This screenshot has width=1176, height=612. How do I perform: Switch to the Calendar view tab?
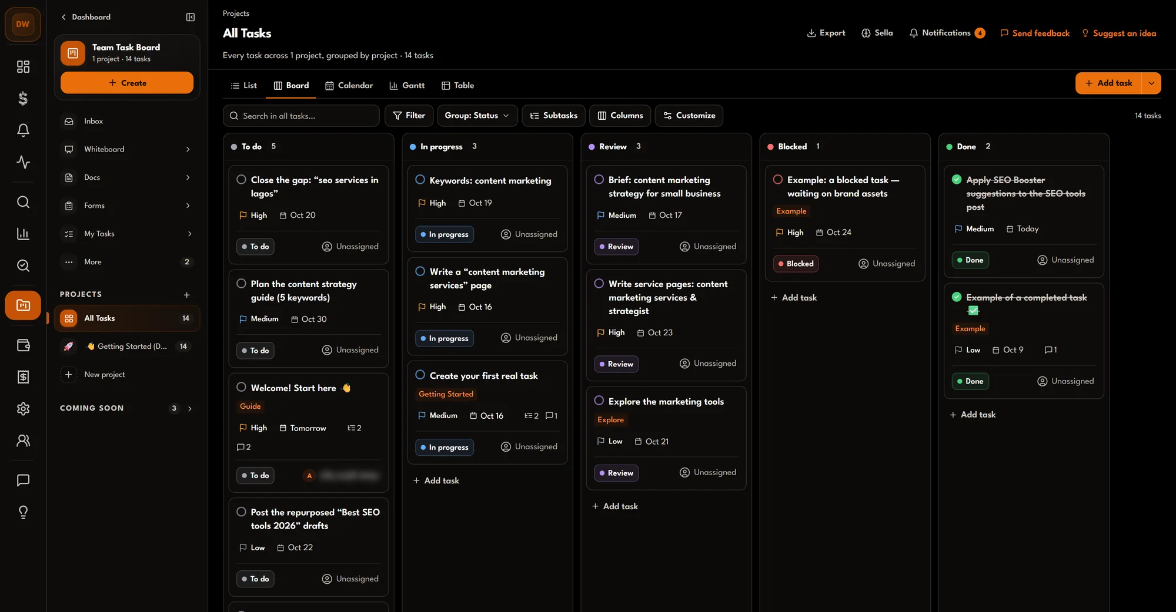[x=349, y=85]
